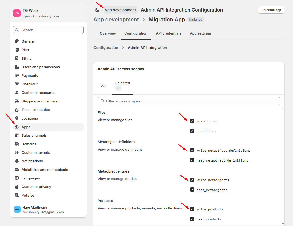Uncheck the write_products checkbox
293x226 pixels.
(192, 209)
